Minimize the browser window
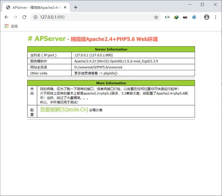The width and height of the screenshot is (222, 196). (x=190, y=4)
